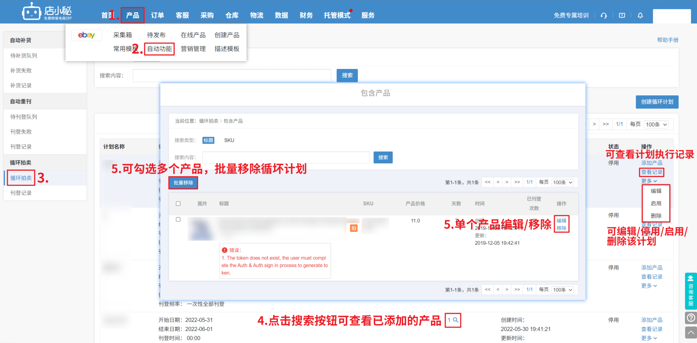The height and width of the screenshot is (343, 697).
Task: Open the 100条 dropdown beside 创建循环计划 pagination
Action: (x=656, y=124)
